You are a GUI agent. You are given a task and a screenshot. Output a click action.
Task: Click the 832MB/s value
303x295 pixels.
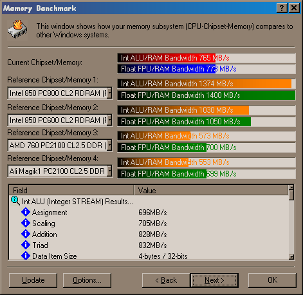click(x=152, y=245)
